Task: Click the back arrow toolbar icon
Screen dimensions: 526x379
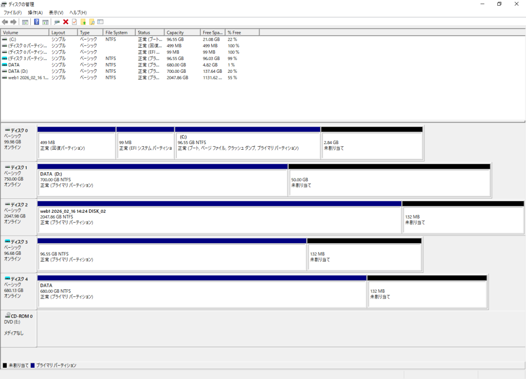Action: 5,22
